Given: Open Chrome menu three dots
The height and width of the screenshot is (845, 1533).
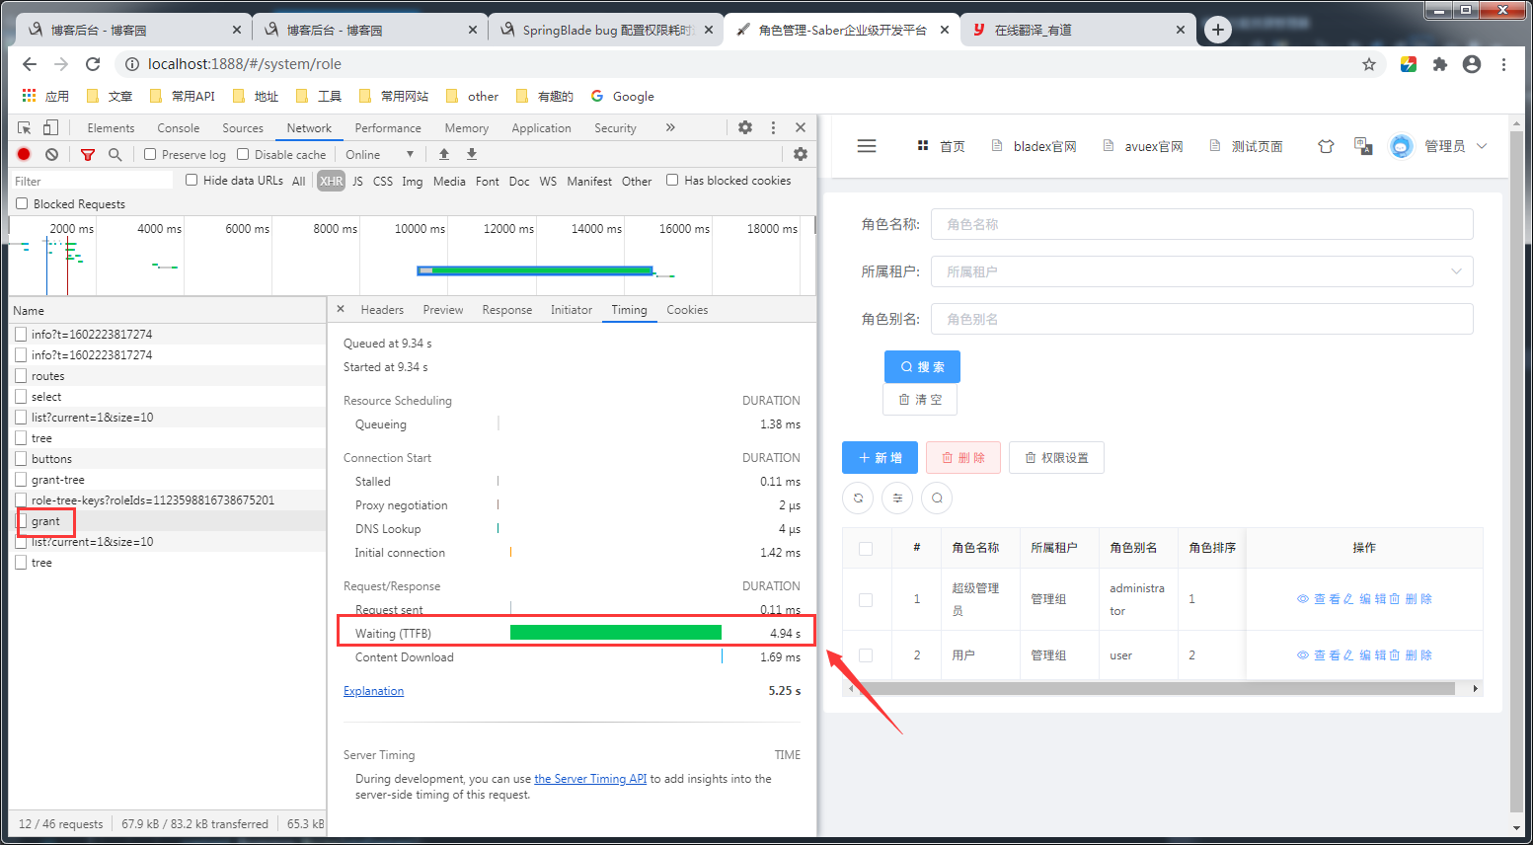Looking at the screenshot, I should 1503,64.
